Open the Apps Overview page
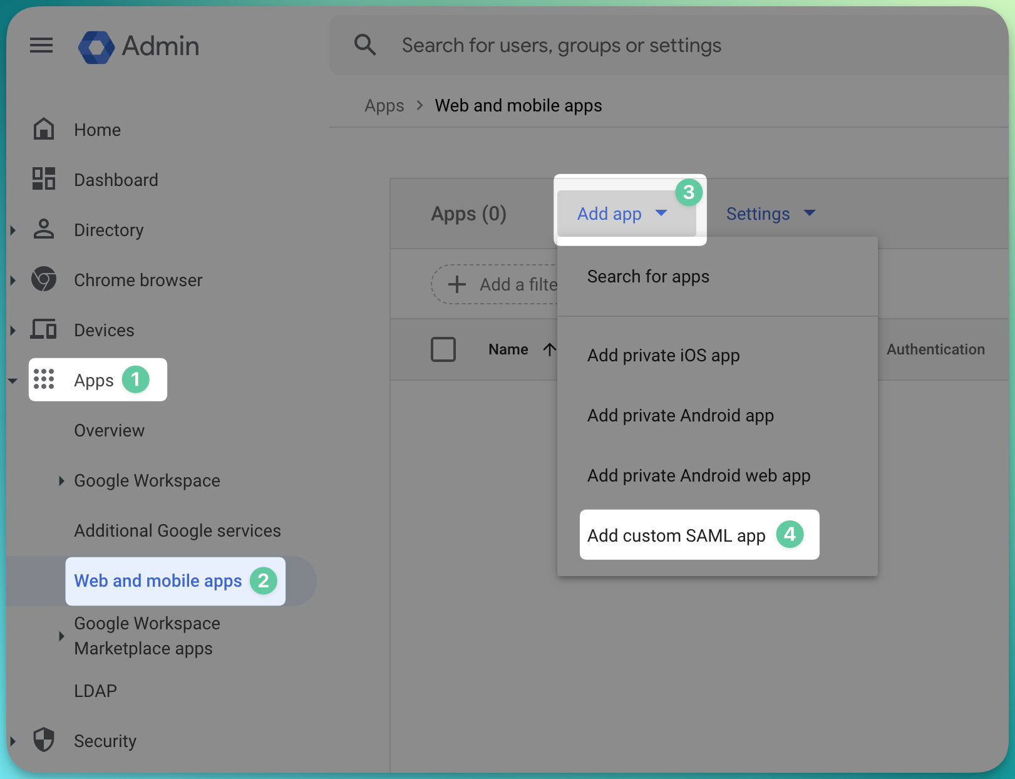Image resolution: width=1015 pixels, height=779 pixels. 110,430
